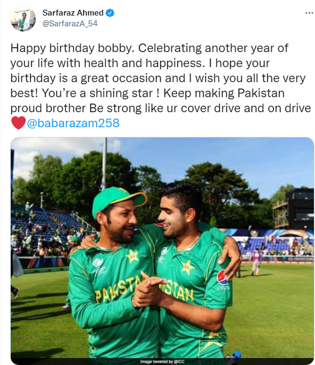Open the @SarfarazA_54 handle link
315x365 pixels.
(x=70, y=24)
